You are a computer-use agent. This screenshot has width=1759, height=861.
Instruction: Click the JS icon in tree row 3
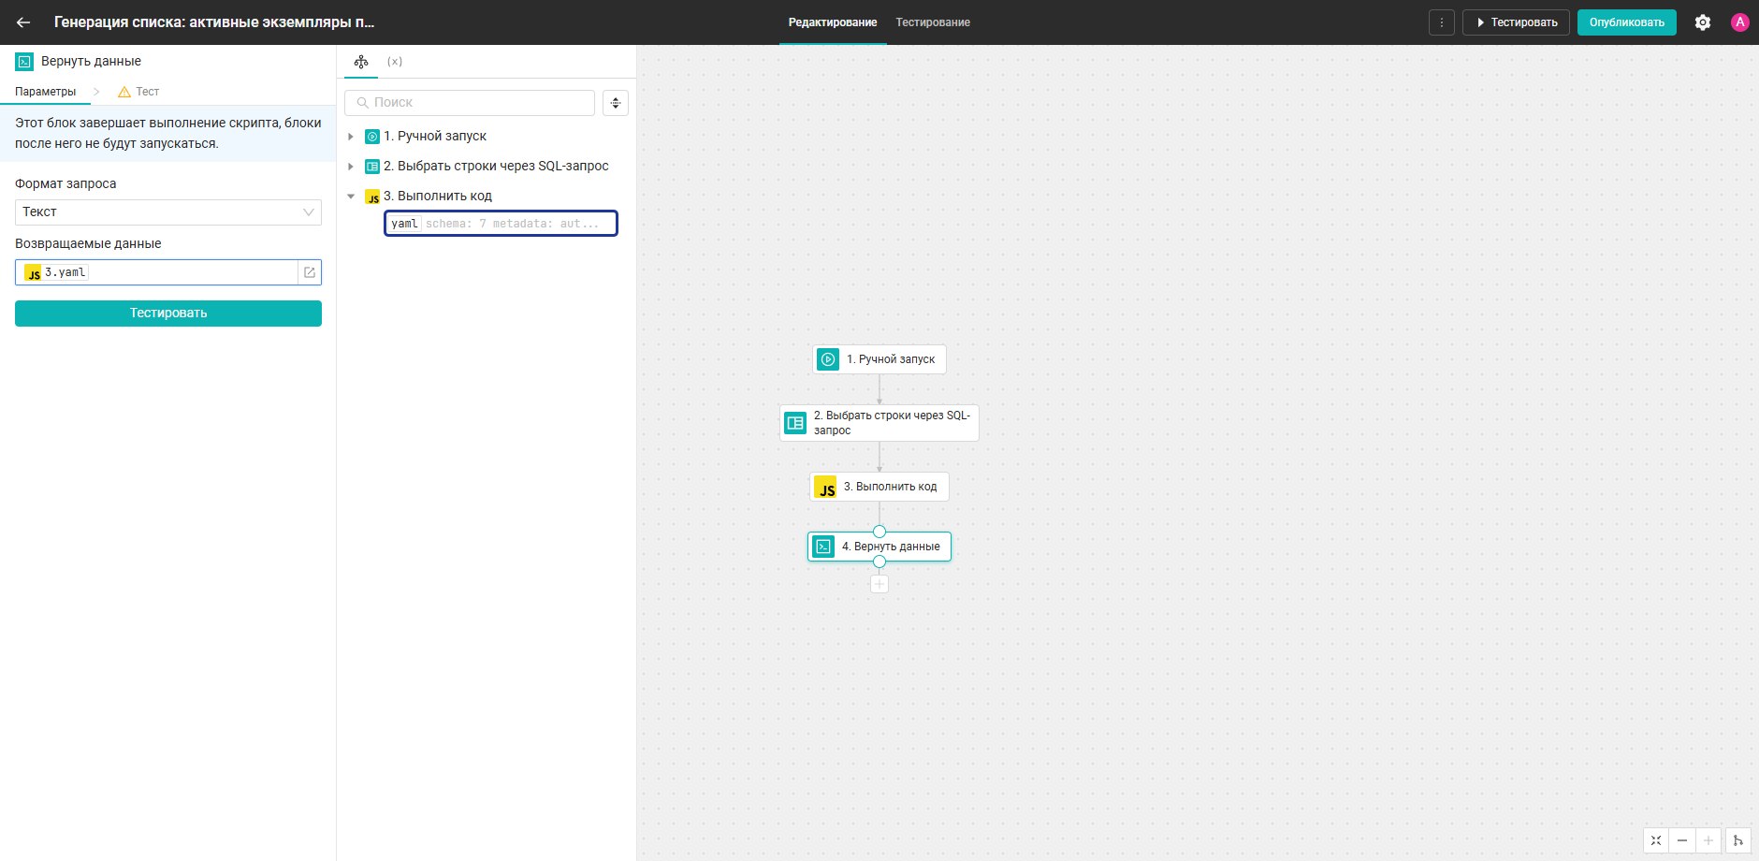(x=372, y=197)
